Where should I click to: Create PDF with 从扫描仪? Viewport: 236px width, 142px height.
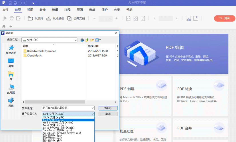click(55, 19)
